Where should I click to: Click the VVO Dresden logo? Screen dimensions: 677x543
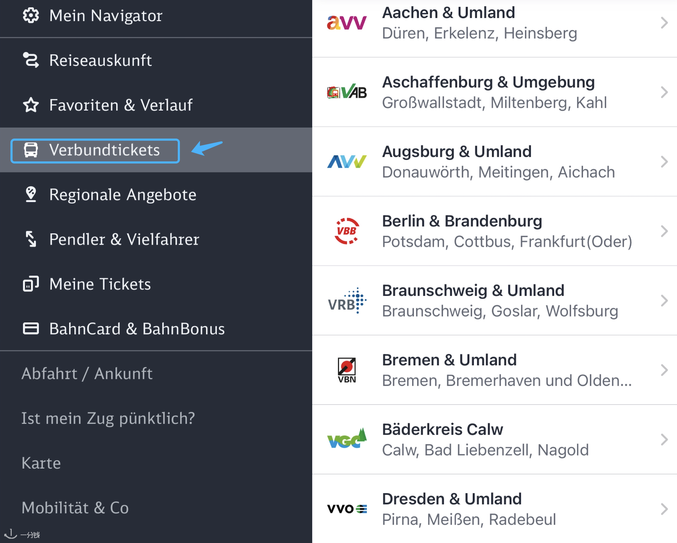point(347,509)
